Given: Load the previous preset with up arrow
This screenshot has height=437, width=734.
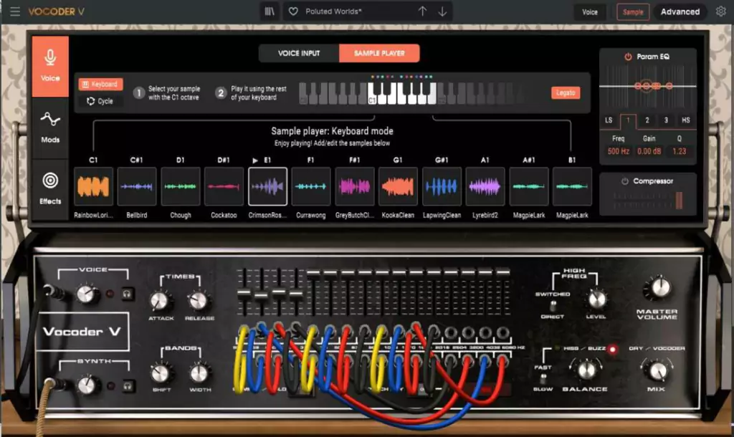Looking at the screenshot, I should (422, 11).
